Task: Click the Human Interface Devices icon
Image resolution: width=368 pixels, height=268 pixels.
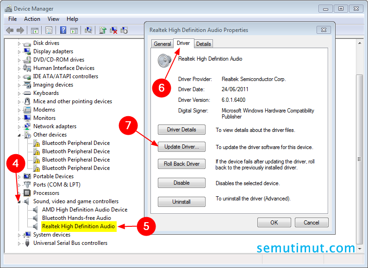Action: (27, 68)
